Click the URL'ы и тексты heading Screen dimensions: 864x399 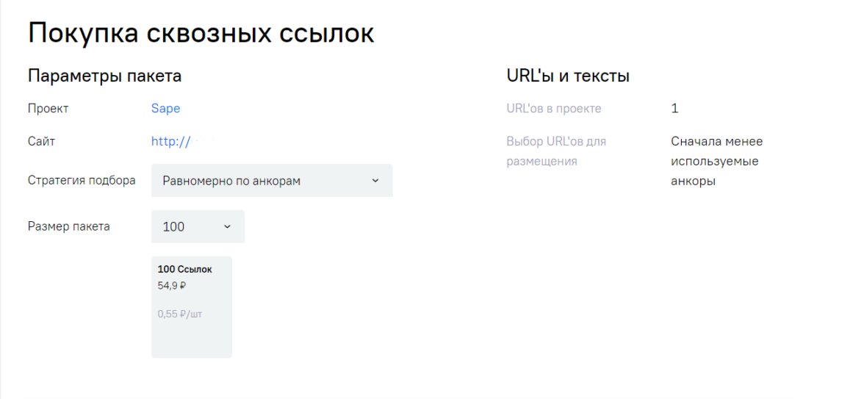pyautogui.click(x=568, y=76)
